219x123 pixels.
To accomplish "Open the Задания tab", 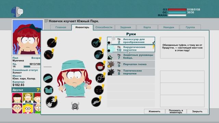I will pos(126,27).
